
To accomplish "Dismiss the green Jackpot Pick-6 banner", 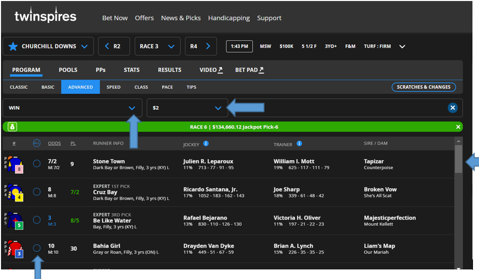I will (x=458, y=127).
